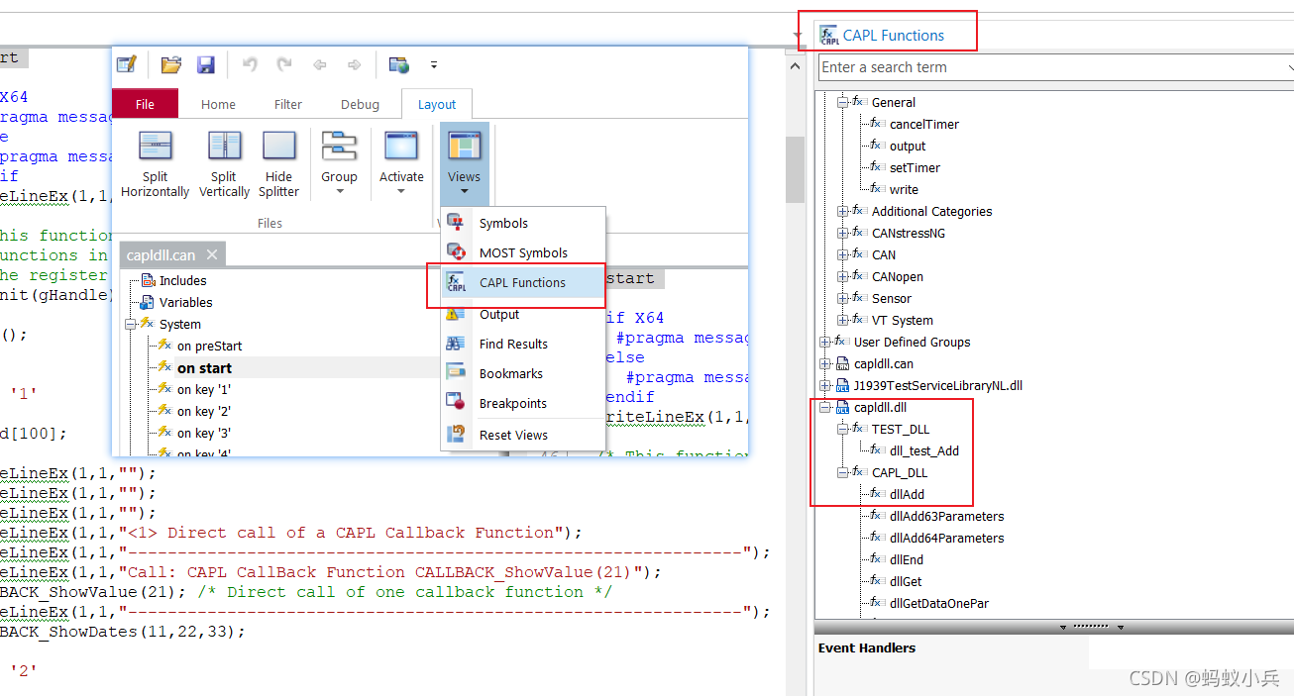
Task: Navigate back with the left arrow icon
Action: (x=319, y=65)
